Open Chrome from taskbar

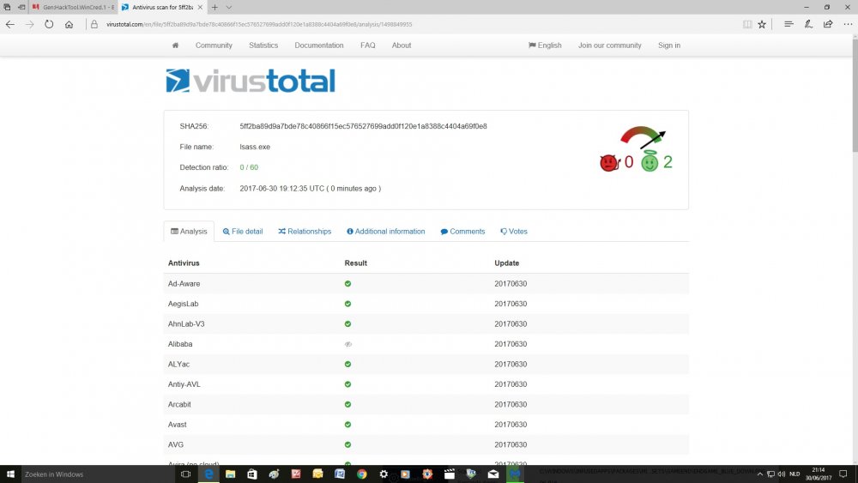(x=362, y=474)
